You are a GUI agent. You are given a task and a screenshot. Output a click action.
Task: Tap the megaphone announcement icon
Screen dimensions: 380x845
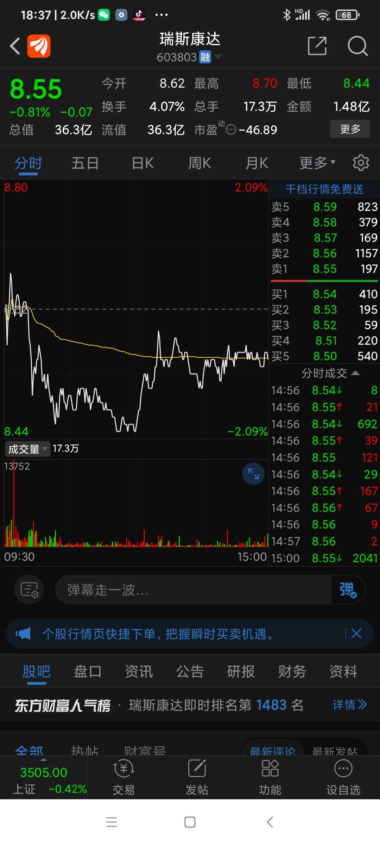[23, 634]
